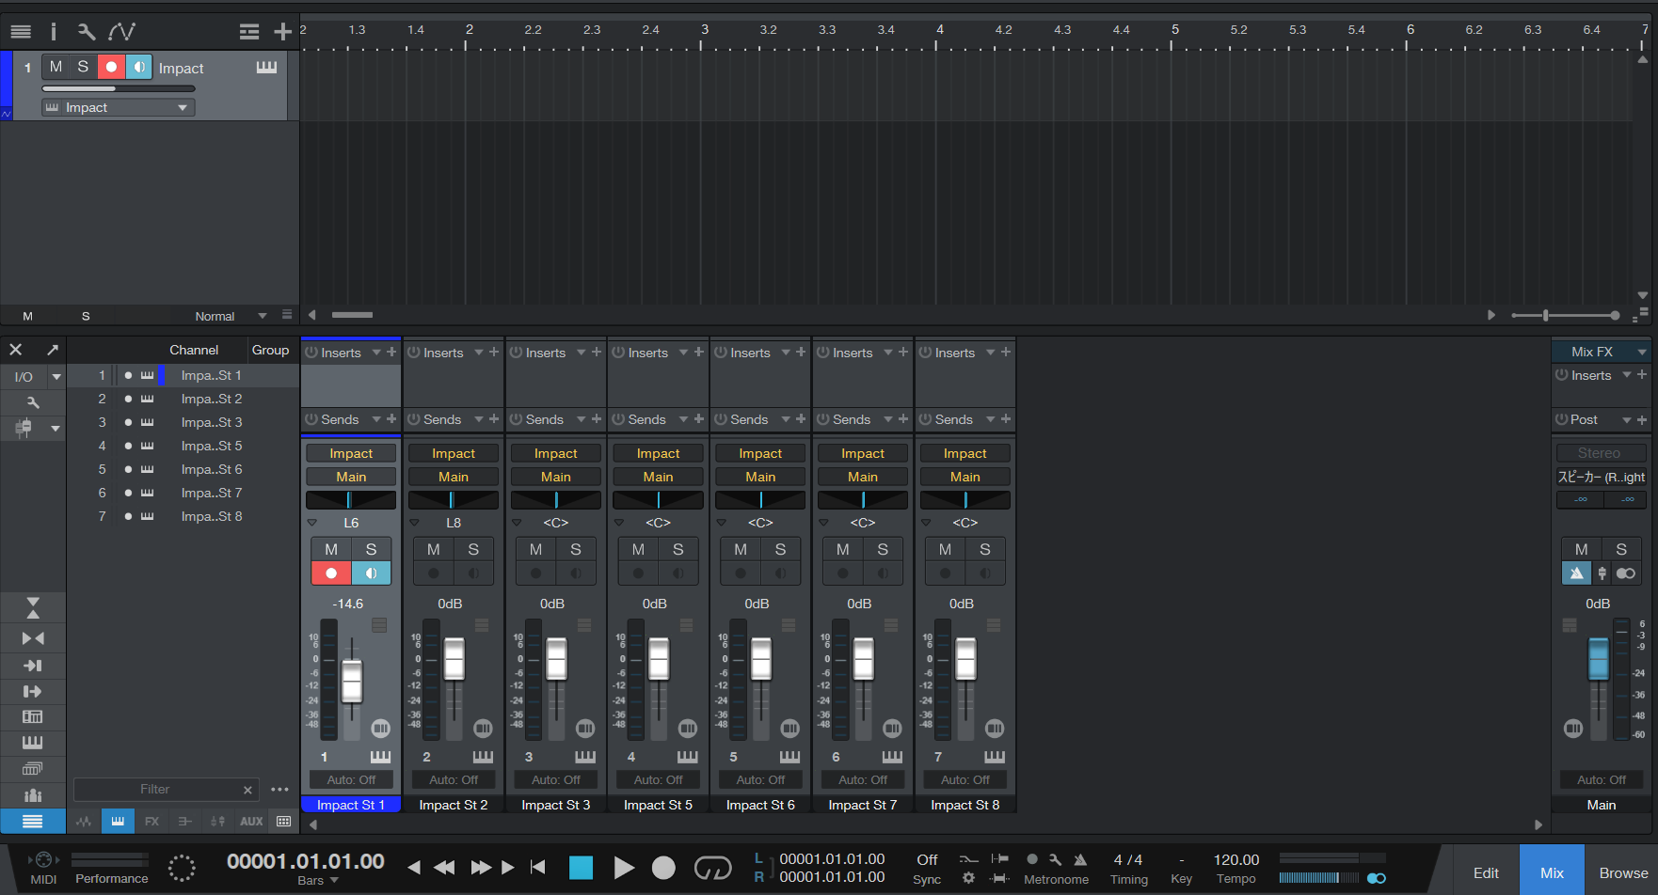Screen dimensions: 1658x895
Task: Close the mixer console with X icon
Action: click(x=16, y=350)
